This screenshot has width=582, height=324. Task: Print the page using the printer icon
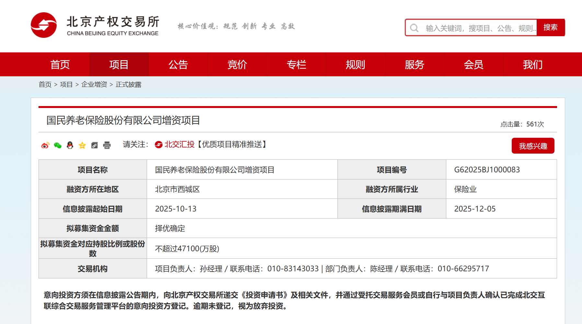click(x=107, y=146)
